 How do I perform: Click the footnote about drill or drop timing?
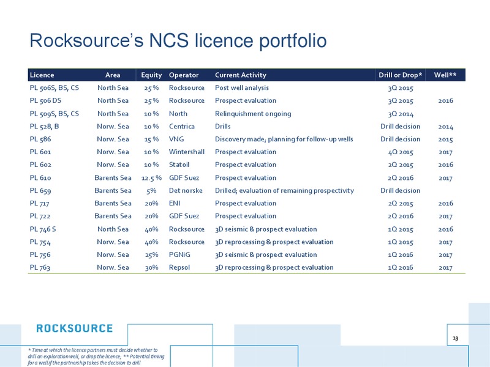point(96,357)
